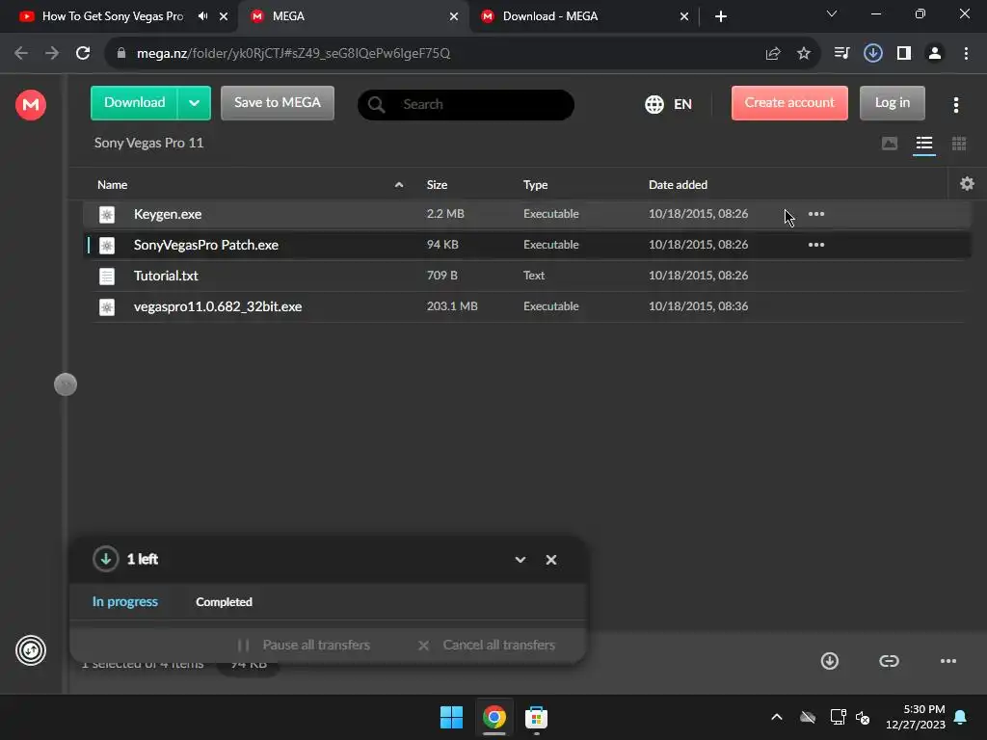Click vegaspro11 executable file icon
The width and height of the screenshot is (987, 740).
(x=107, y=307)
